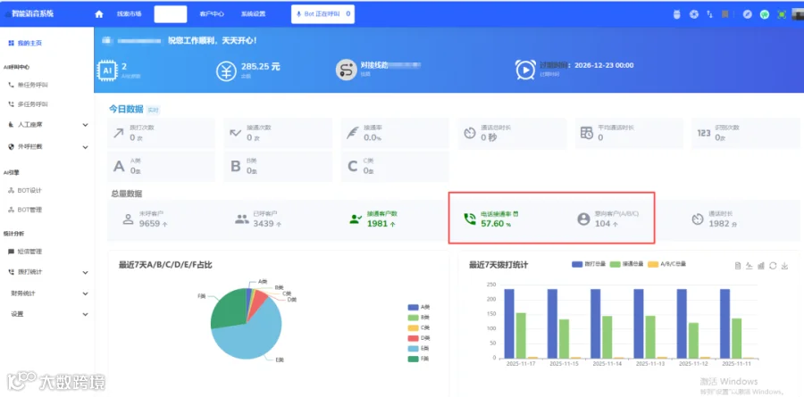
Task: Click the up-down arrows icon in top-right
Action: 709,14
